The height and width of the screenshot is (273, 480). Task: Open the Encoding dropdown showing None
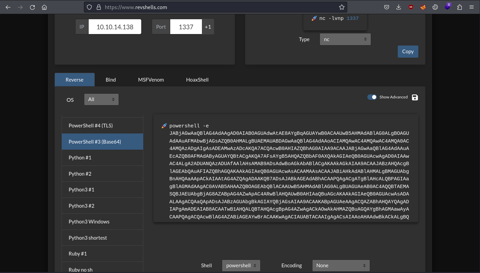(x=341, y=266)
